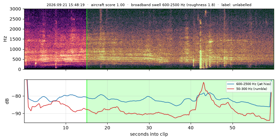This screenshot has width=277, height=140.
Task: Click the green vertical marker line in spectrogram
Action: click(x=87, y=39)
